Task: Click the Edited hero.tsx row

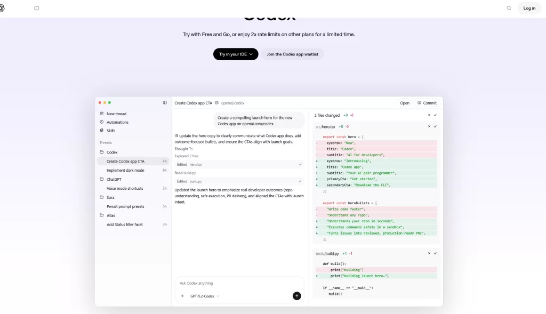Action: 239,164
